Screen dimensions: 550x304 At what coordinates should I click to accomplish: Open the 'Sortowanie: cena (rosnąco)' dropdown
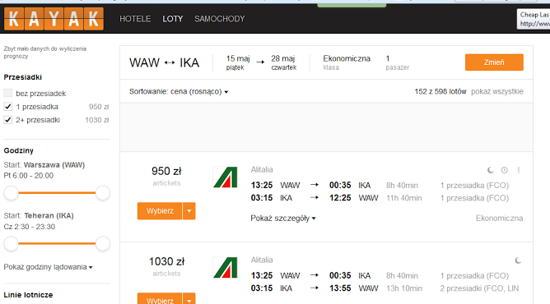179,92
